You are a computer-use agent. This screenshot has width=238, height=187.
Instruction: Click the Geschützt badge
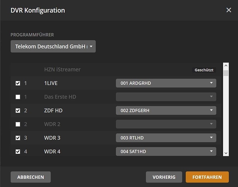click(x=204, y=70)
